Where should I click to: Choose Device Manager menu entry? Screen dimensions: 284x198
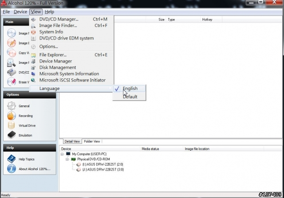(x=71, y=61)
